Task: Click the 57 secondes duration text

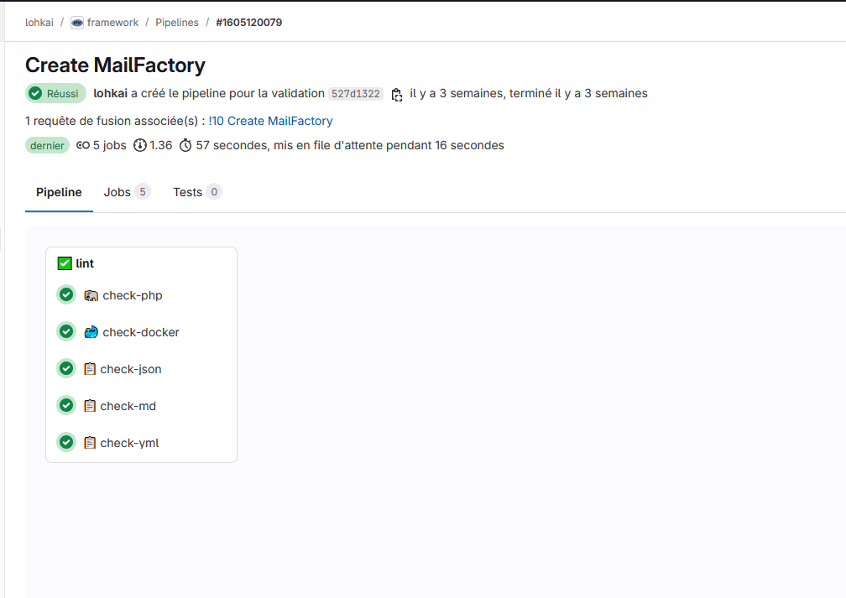Action: pyautogui.click(x=233, y=145)
